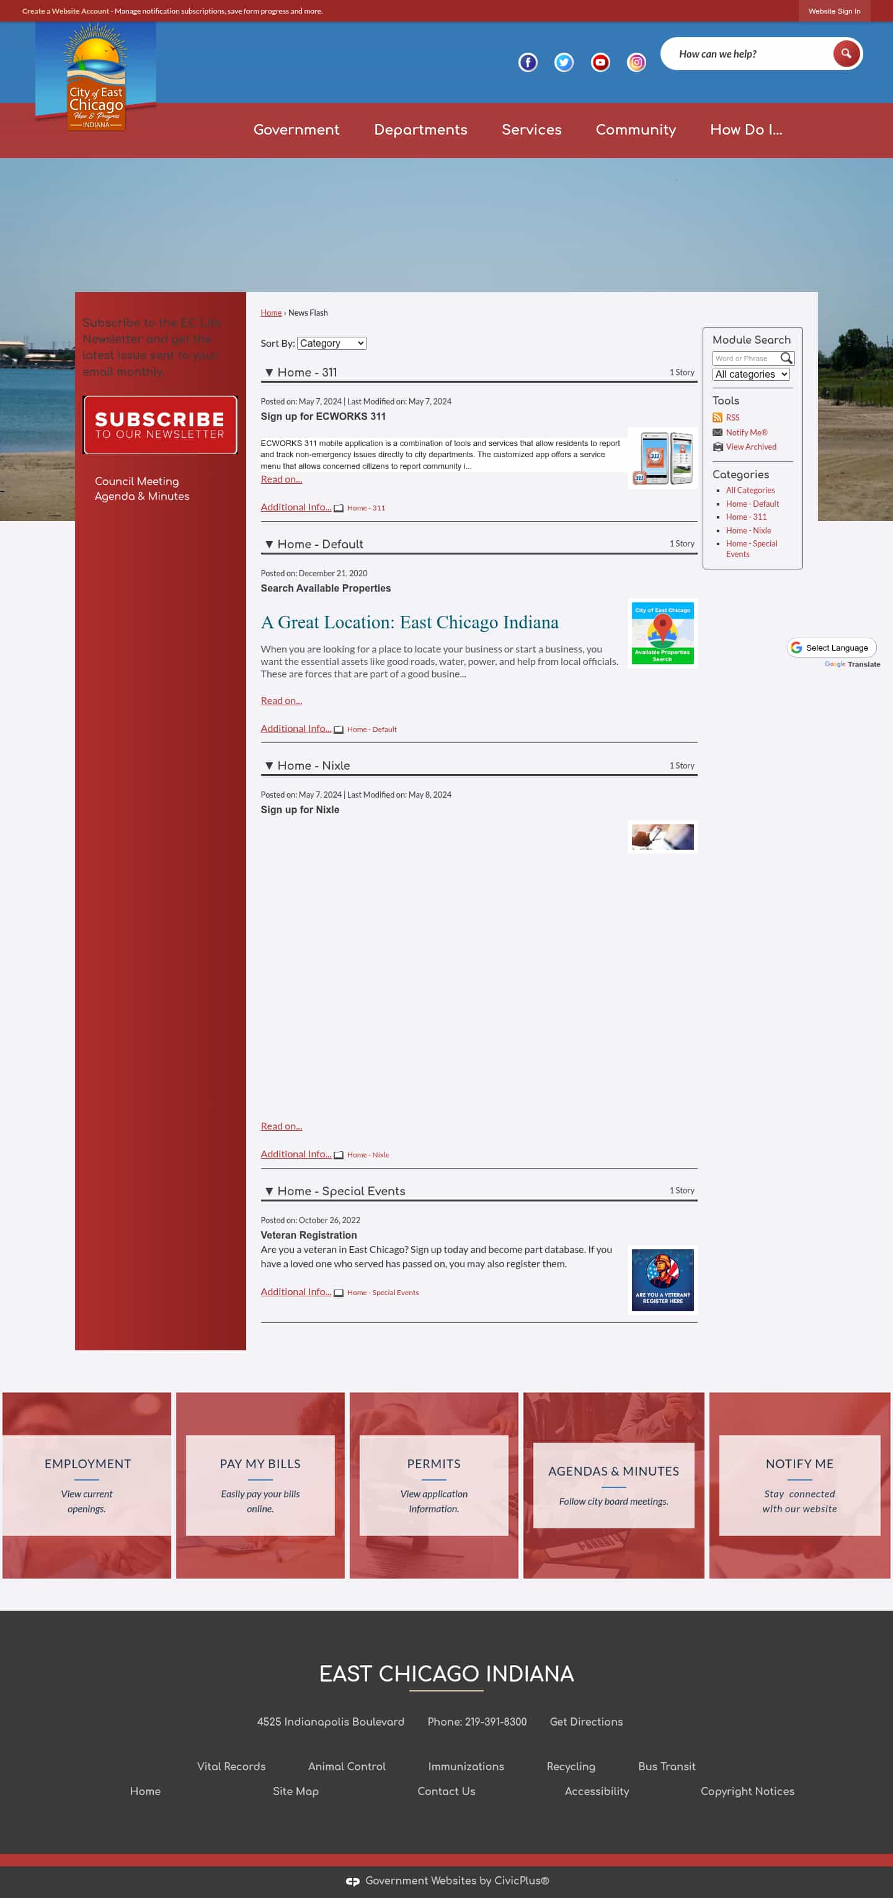
Task: Open the Services menu
Action: (x=531, y=130)
